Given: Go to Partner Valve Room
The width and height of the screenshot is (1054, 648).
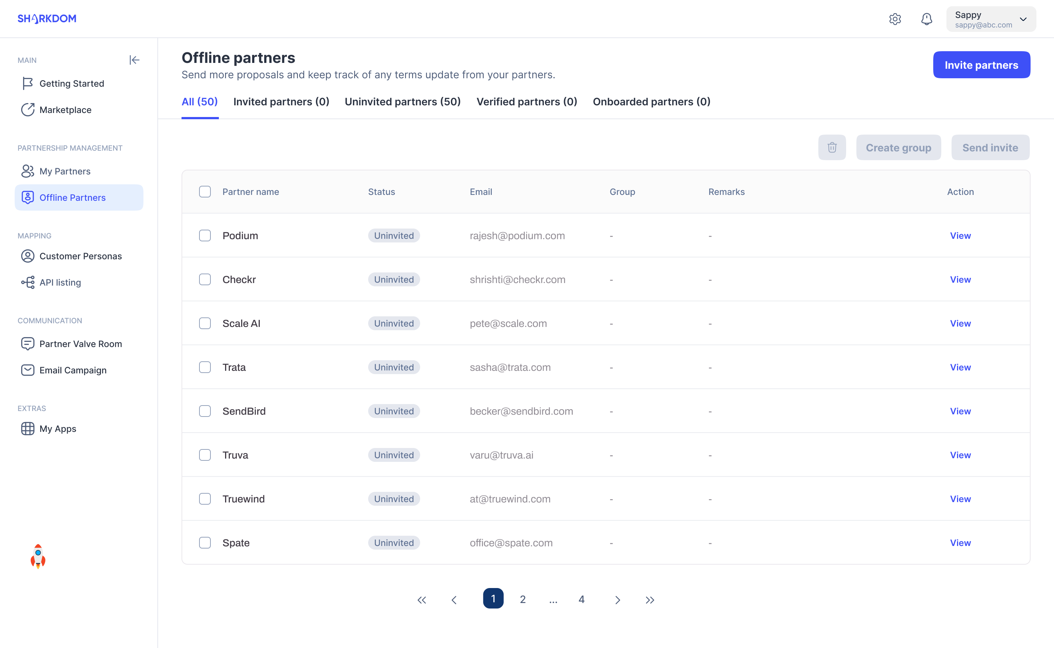Looking at the screenshot, I should tap(80, 344).
